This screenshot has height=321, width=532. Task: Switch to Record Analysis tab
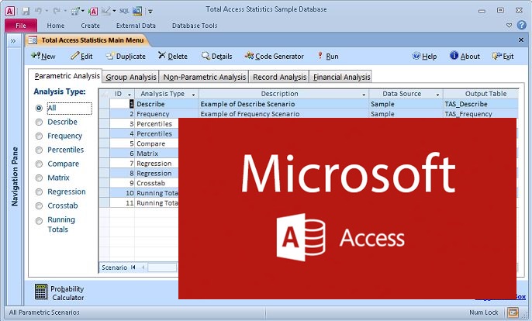(279, 77)
